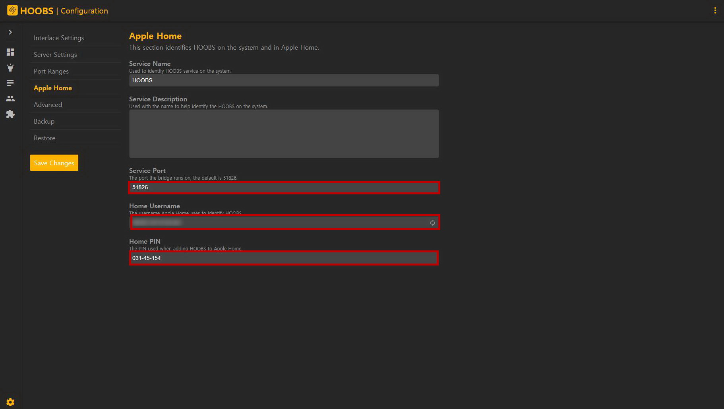Focus the Service Port field
The width and height of the screenshot is (724, 409).
tap(284, 187)
